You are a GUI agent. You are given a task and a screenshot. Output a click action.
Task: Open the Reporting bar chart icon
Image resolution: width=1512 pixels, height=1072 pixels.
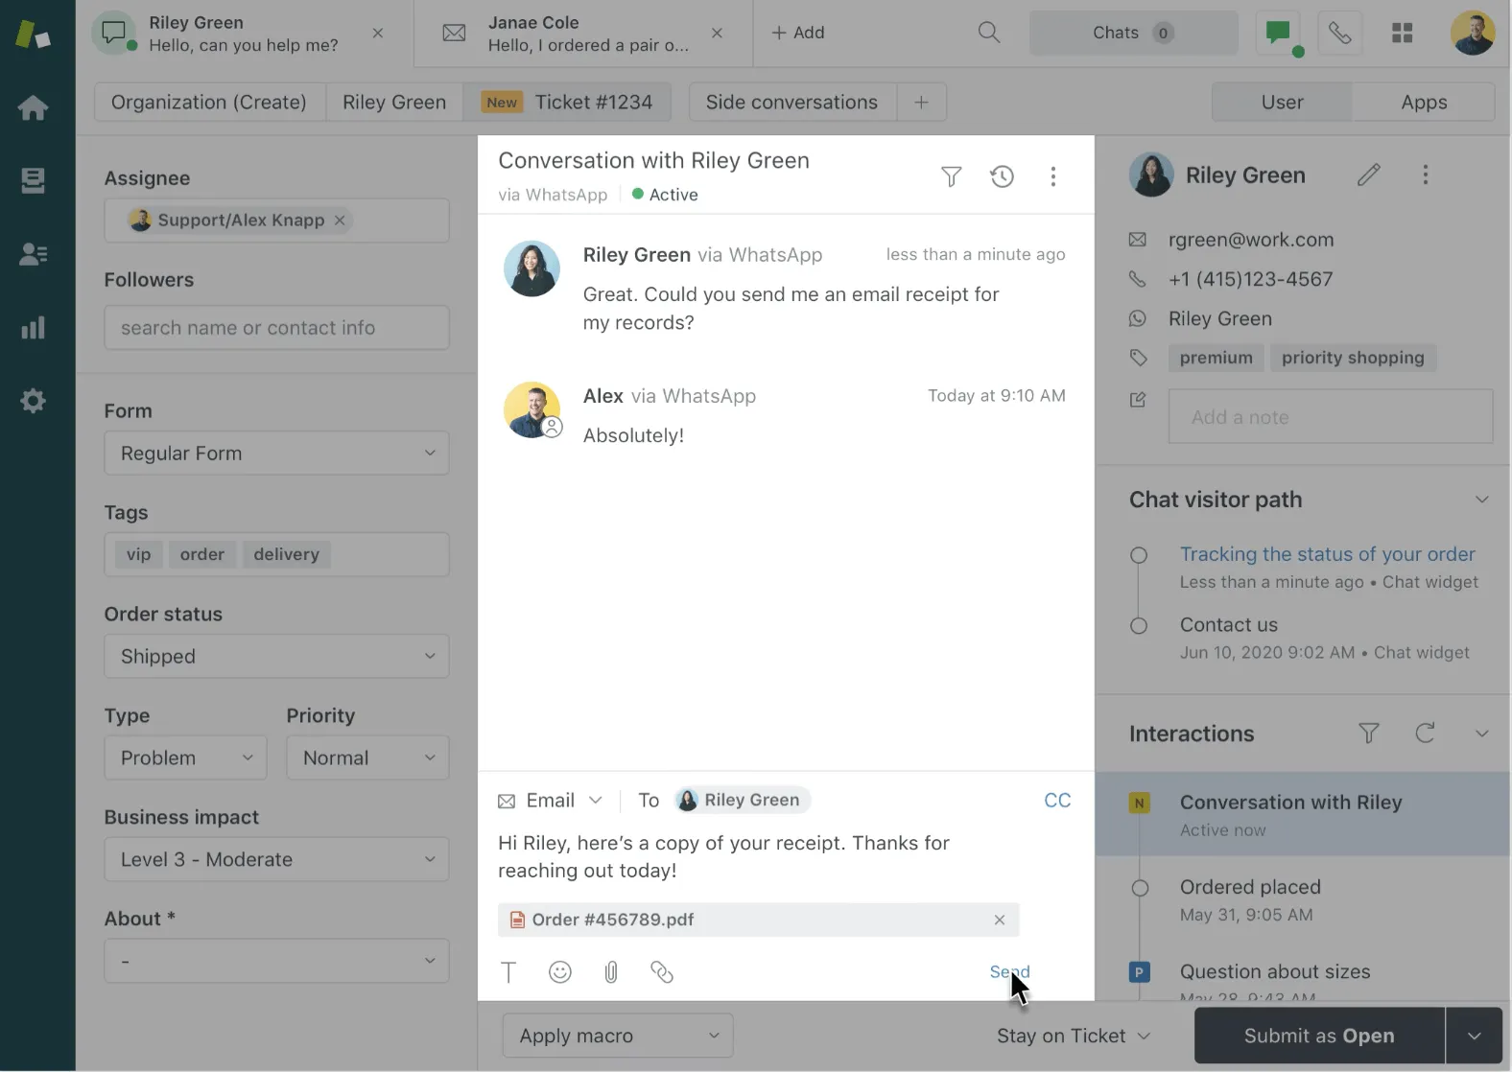33,327
